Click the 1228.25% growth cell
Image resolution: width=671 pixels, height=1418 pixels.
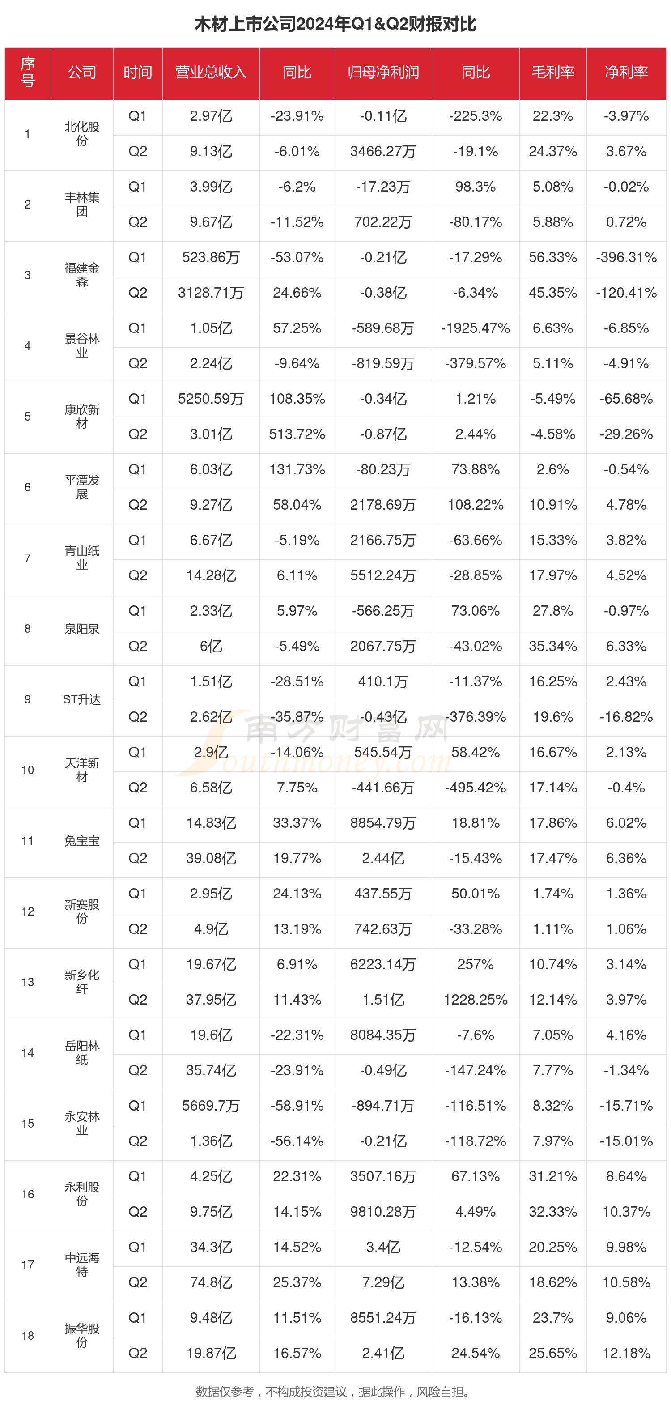point(476,1000)
